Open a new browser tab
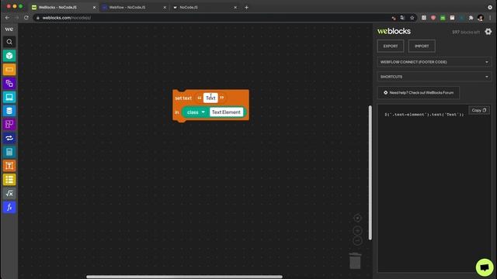This screenshot has width=497, height=279. coord(247,7)
